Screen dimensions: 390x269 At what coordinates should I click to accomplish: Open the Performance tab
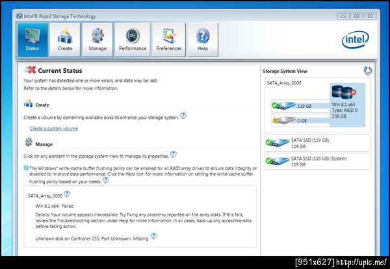tap(133, 40)
